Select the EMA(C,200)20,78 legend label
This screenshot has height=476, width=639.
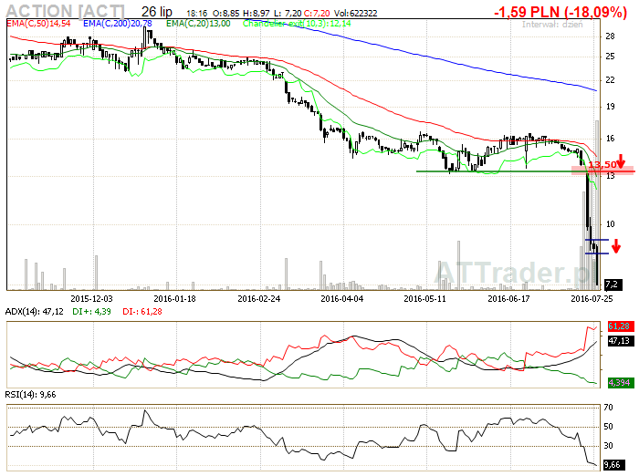[118, 24]
